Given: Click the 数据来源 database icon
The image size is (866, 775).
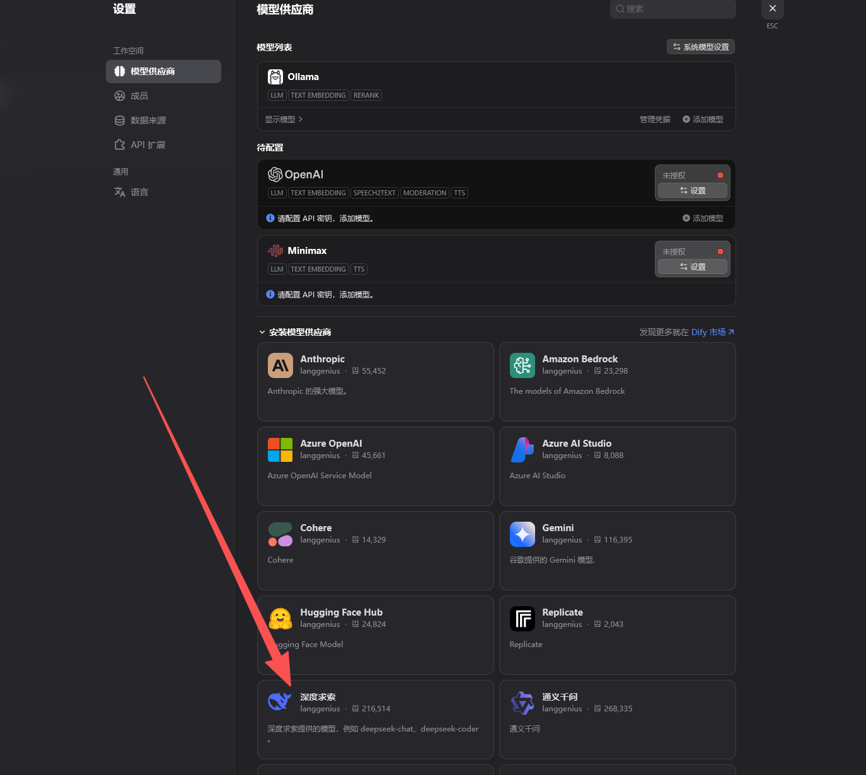Looking at the screenshot, I should [x=120, y=120].
